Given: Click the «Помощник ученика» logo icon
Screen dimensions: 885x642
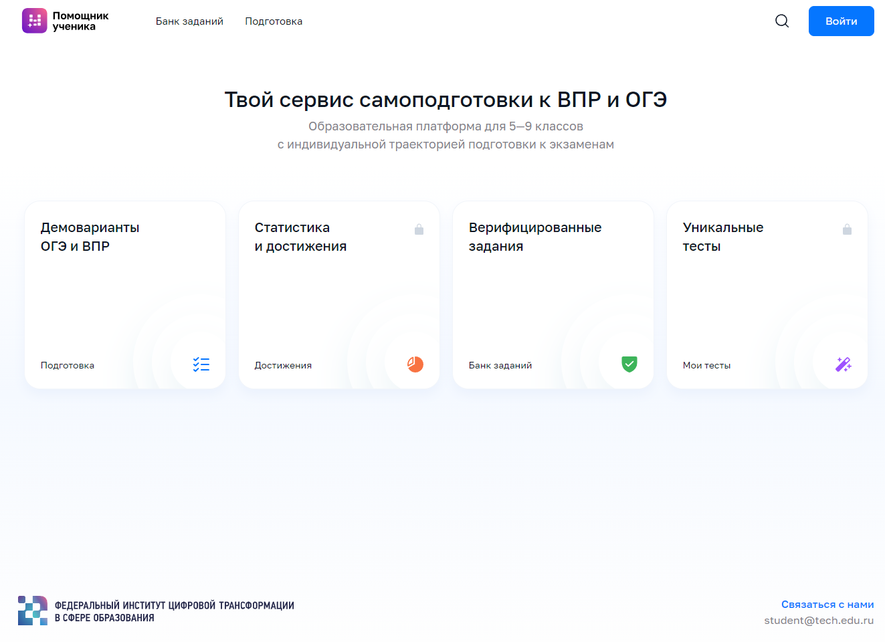Looking at the screenshot, I should pyautogui.click(x=34, y=21).
